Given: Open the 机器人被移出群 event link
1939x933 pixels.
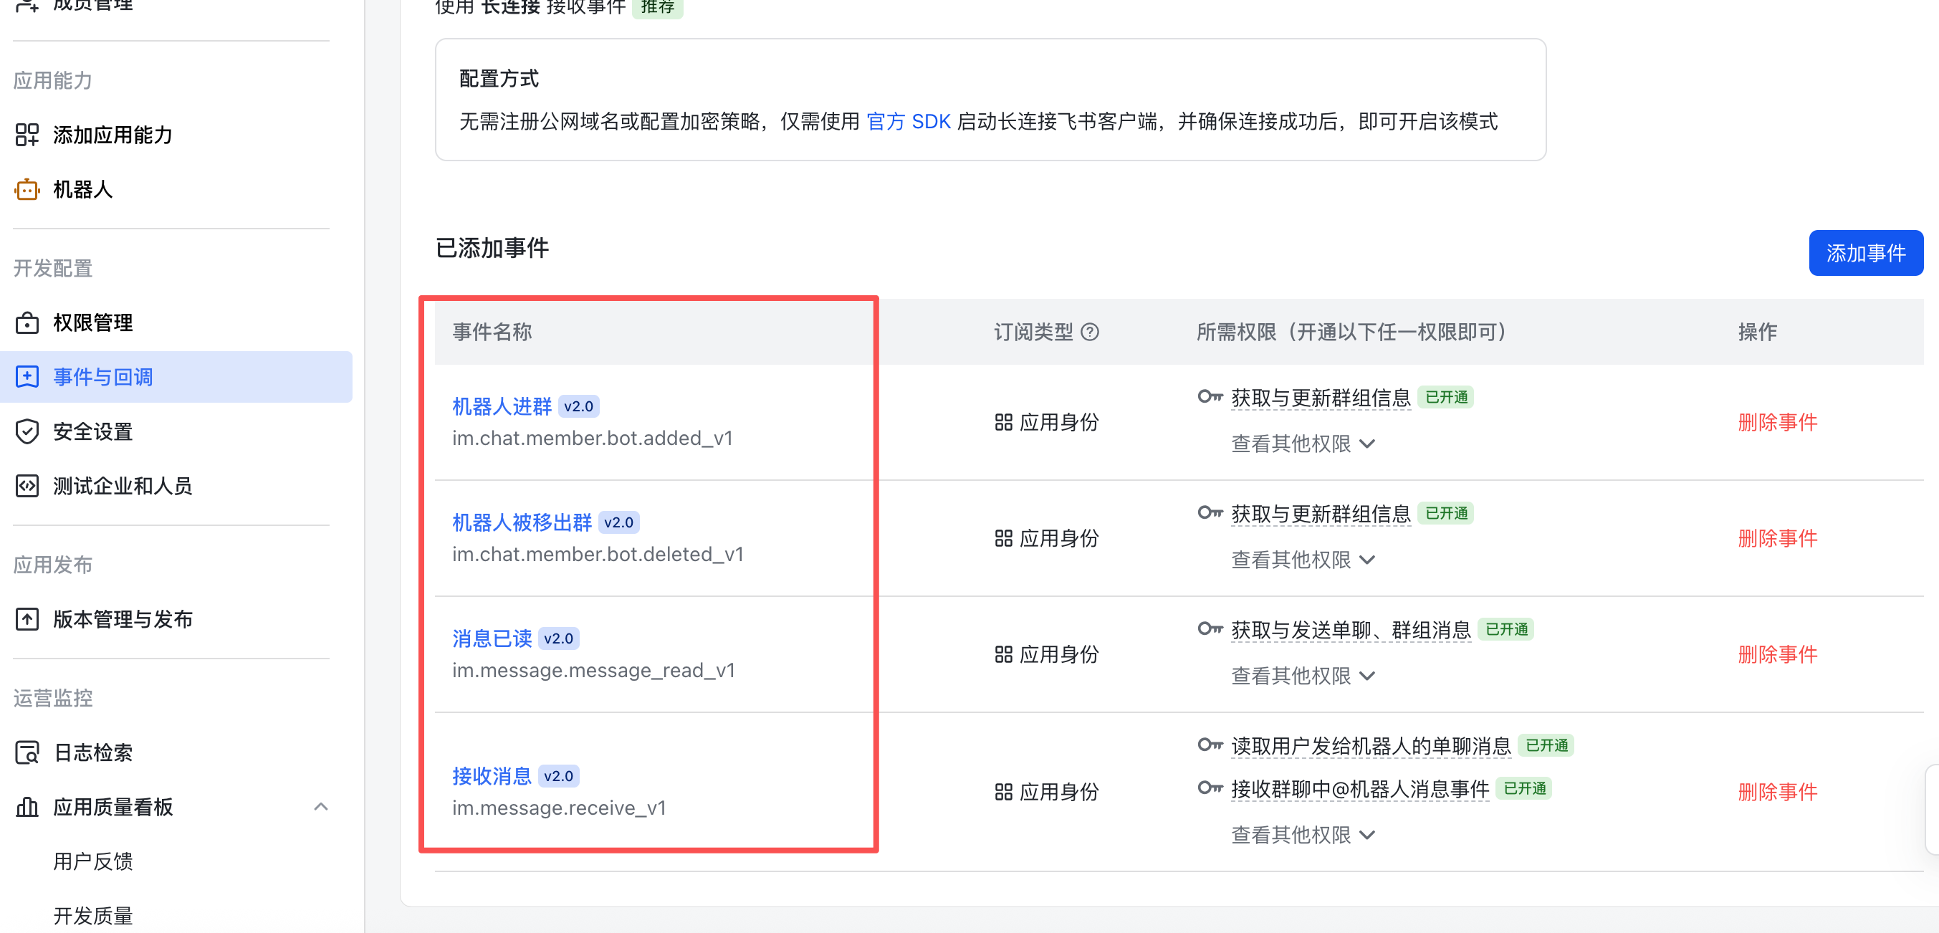Looking at the screenshot, I should [x=522, y=522].
